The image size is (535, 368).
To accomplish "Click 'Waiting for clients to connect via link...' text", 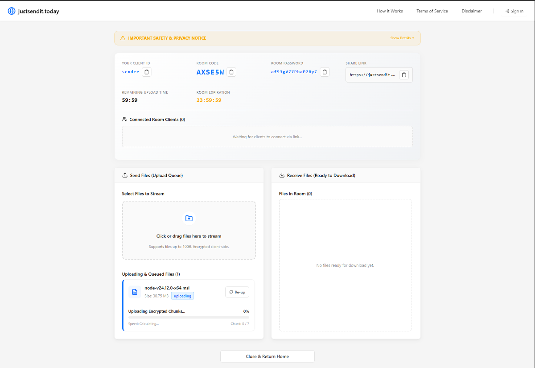I will (x=267, y=136).
